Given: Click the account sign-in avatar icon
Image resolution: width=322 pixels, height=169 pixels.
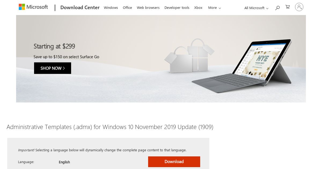Looking at the screenshot, I should point(299,7).
